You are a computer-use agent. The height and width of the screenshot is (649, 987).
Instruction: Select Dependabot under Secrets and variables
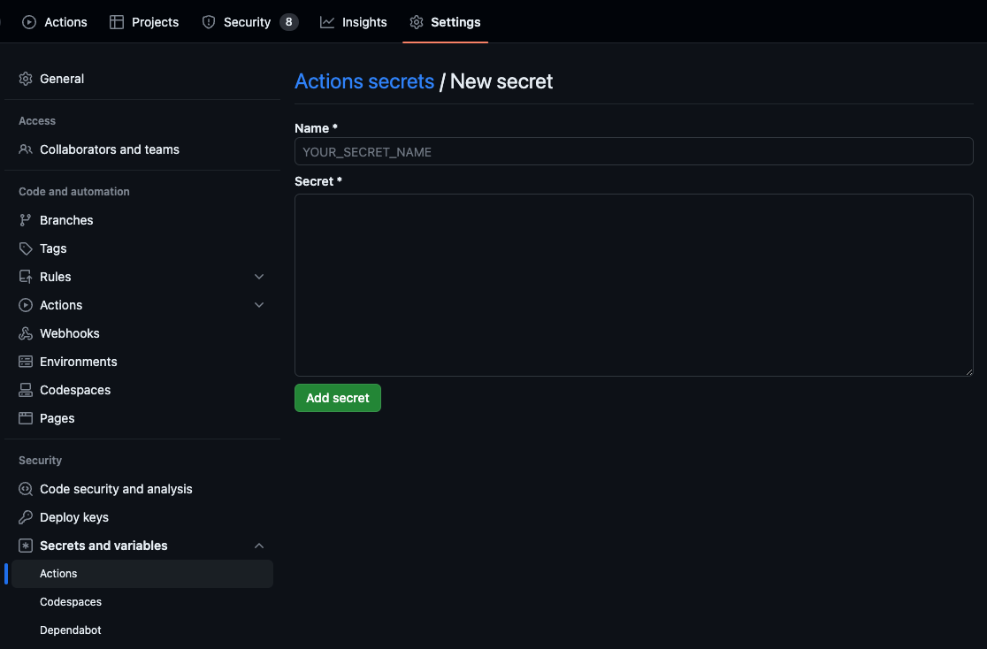[142, 630]
